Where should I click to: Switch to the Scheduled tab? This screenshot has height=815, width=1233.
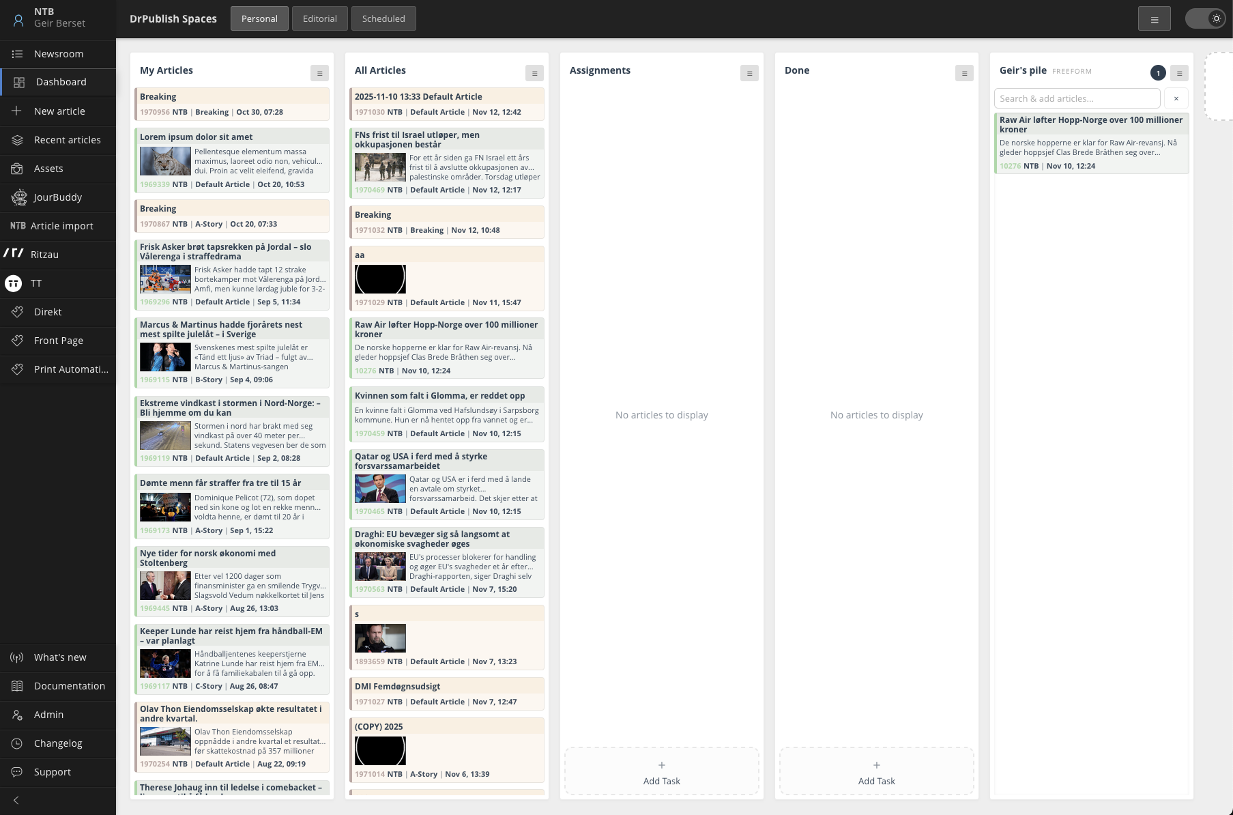click(x=383, y=18)
